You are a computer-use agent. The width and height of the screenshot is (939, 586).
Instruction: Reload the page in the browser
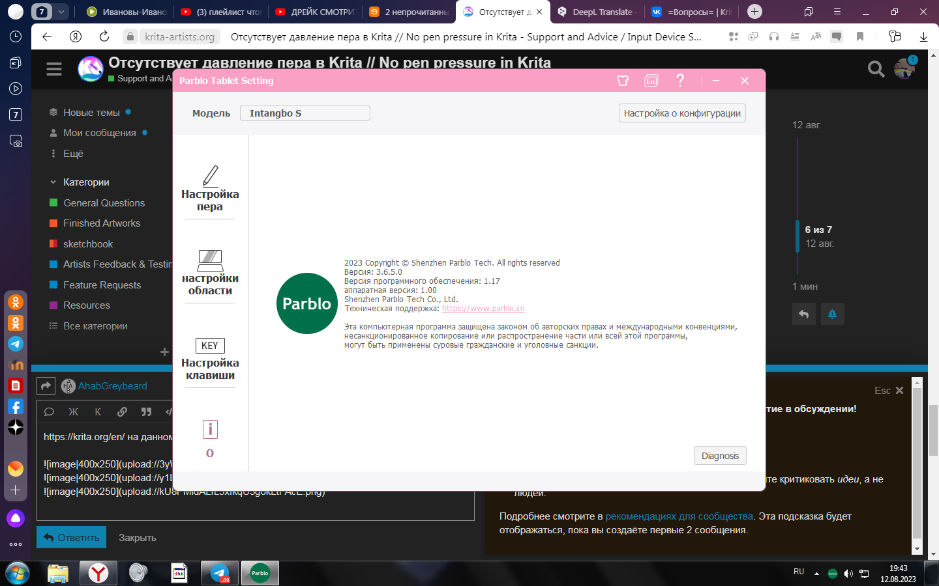(x=104, y=36)
